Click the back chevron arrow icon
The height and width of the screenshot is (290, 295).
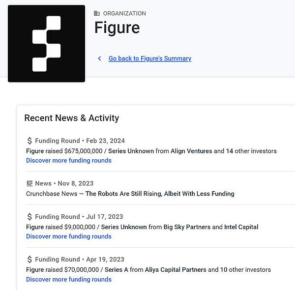[x=99, y=58]
